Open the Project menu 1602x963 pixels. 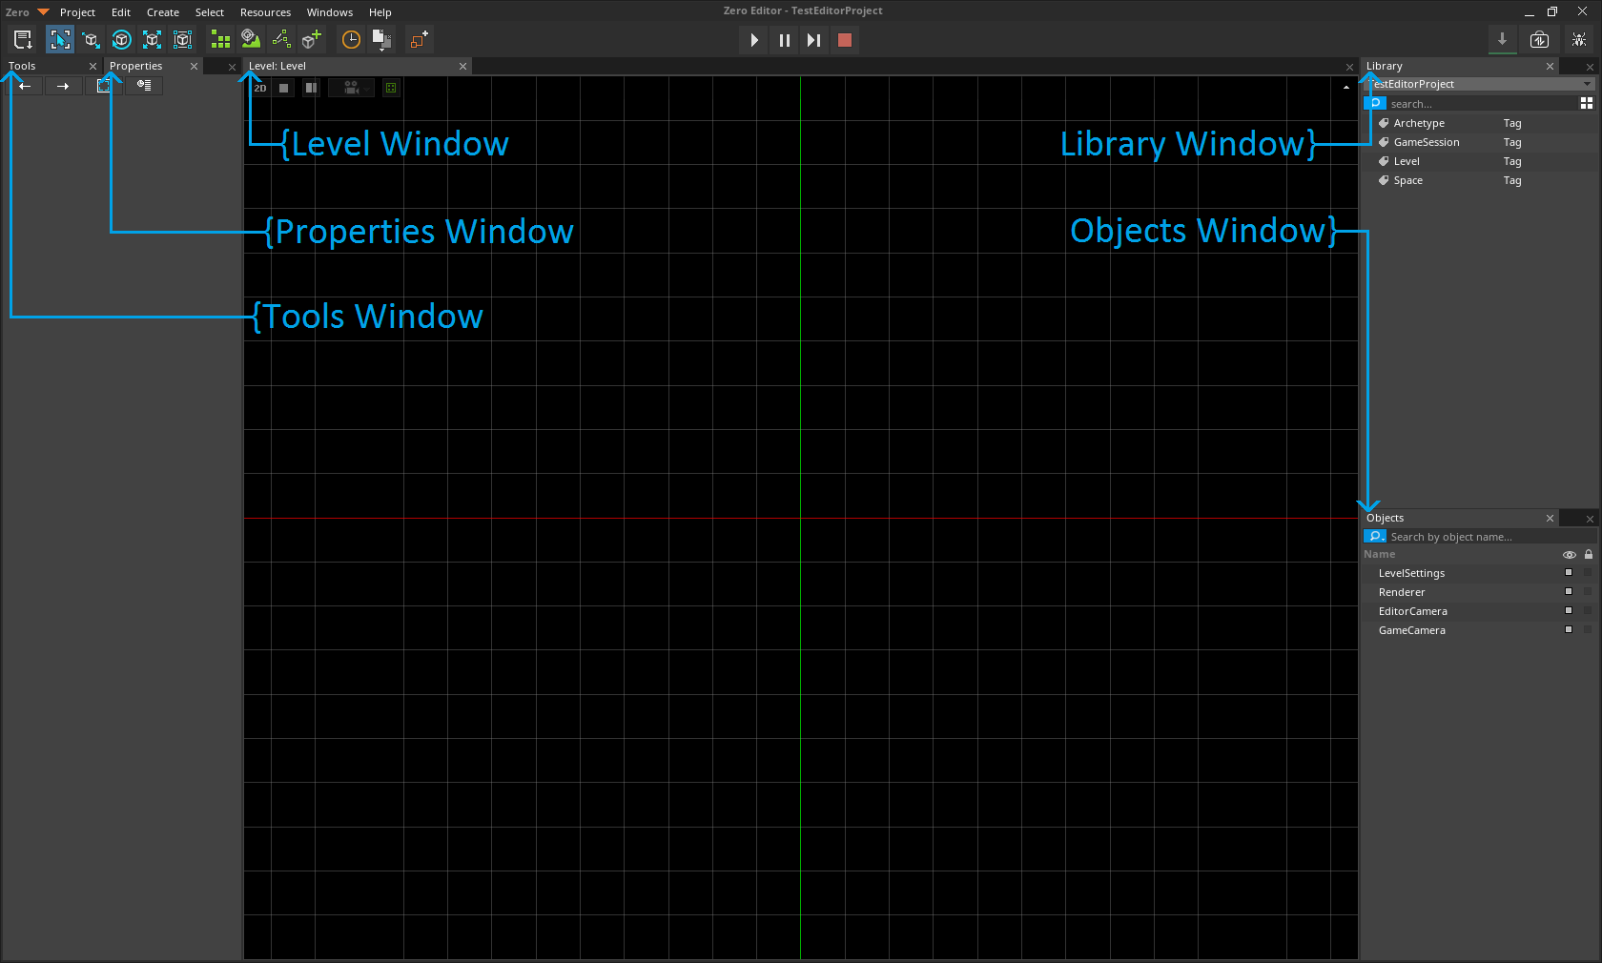coord(77,12)
